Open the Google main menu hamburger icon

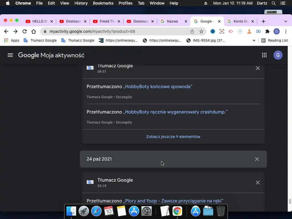10,55
